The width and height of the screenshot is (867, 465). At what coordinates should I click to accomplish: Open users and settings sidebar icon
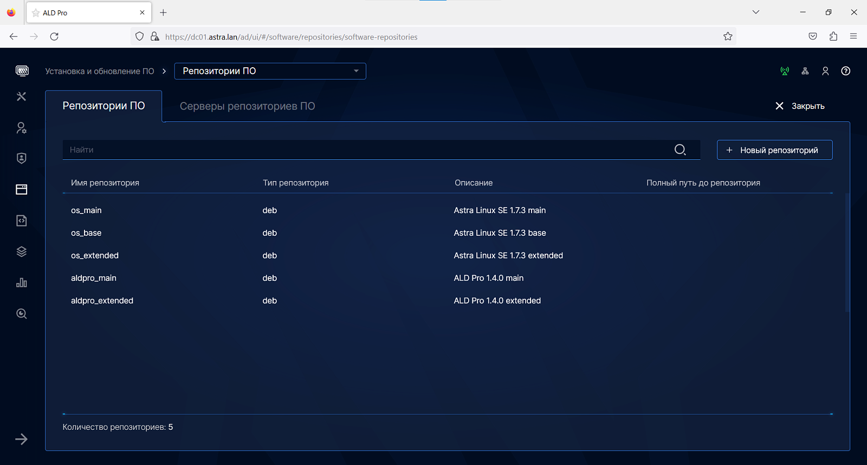pos(22,128)
